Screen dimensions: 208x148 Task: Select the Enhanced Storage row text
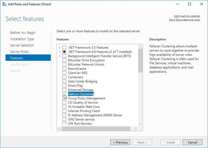coord(81,90)
